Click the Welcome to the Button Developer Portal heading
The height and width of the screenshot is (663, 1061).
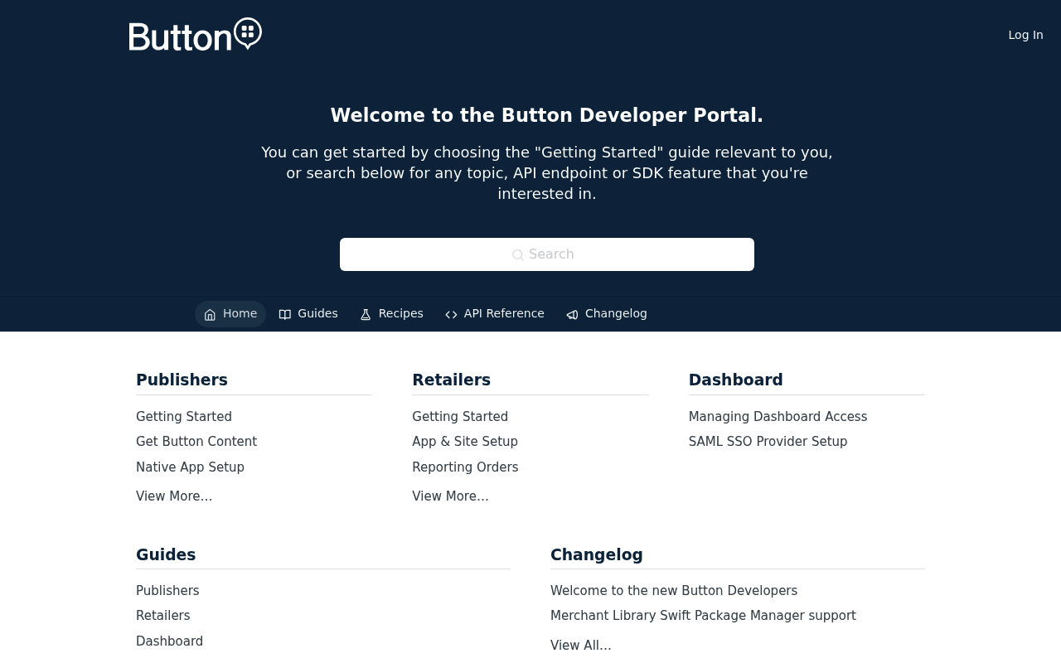pos(547,115)
